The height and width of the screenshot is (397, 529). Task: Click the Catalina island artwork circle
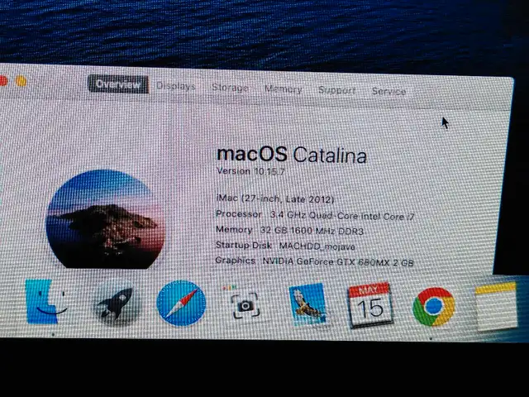pos(105,220)
